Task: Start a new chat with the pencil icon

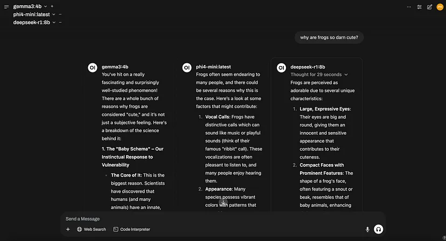Action: [429, 7]
